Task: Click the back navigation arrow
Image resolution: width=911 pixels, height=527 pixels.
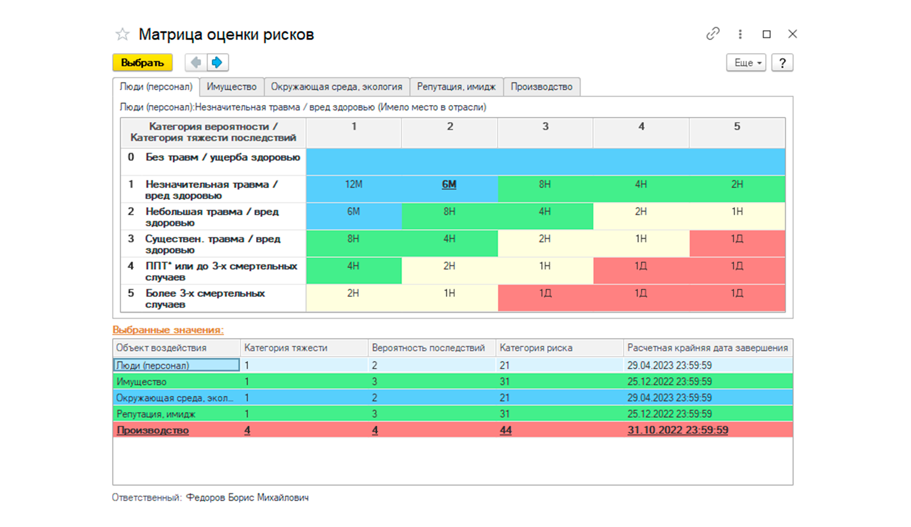Action: (196, 62)
